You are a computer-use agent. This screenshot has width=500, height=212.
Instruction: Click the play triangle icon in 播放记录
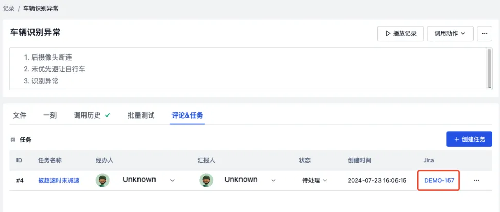[x=388, y=33]
